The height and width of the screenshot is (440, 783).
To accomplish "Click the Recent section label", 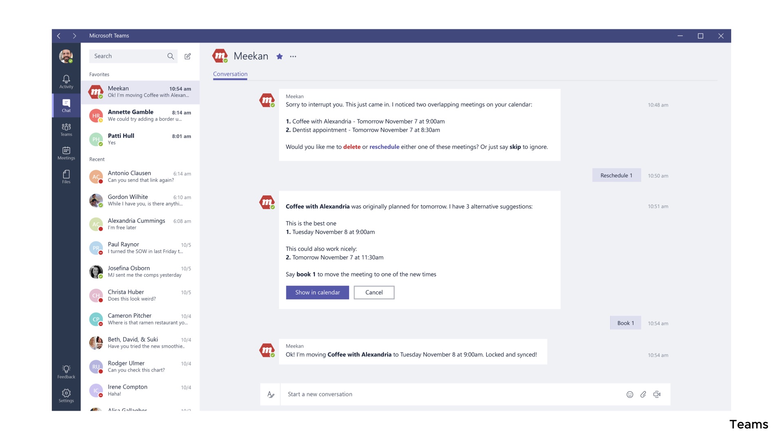I will (97, 159).
